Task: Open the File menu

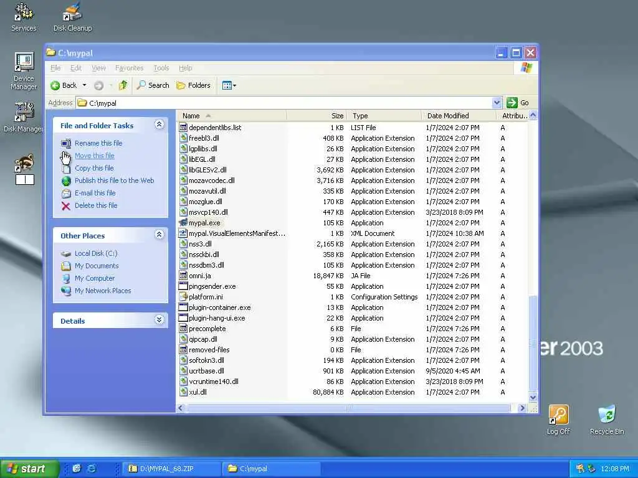Action: 55,68
